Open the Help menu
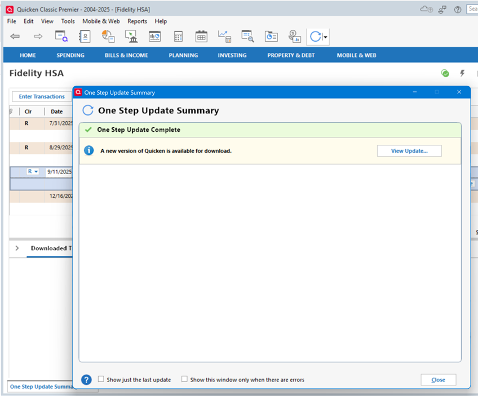 [x=161, y=21]
